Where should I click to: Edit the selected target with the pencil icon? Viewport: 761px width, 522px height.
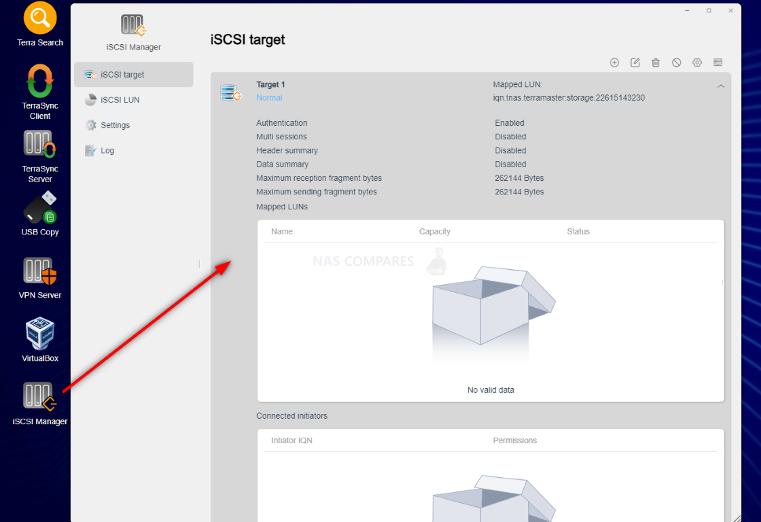click(x=635, y=63)
